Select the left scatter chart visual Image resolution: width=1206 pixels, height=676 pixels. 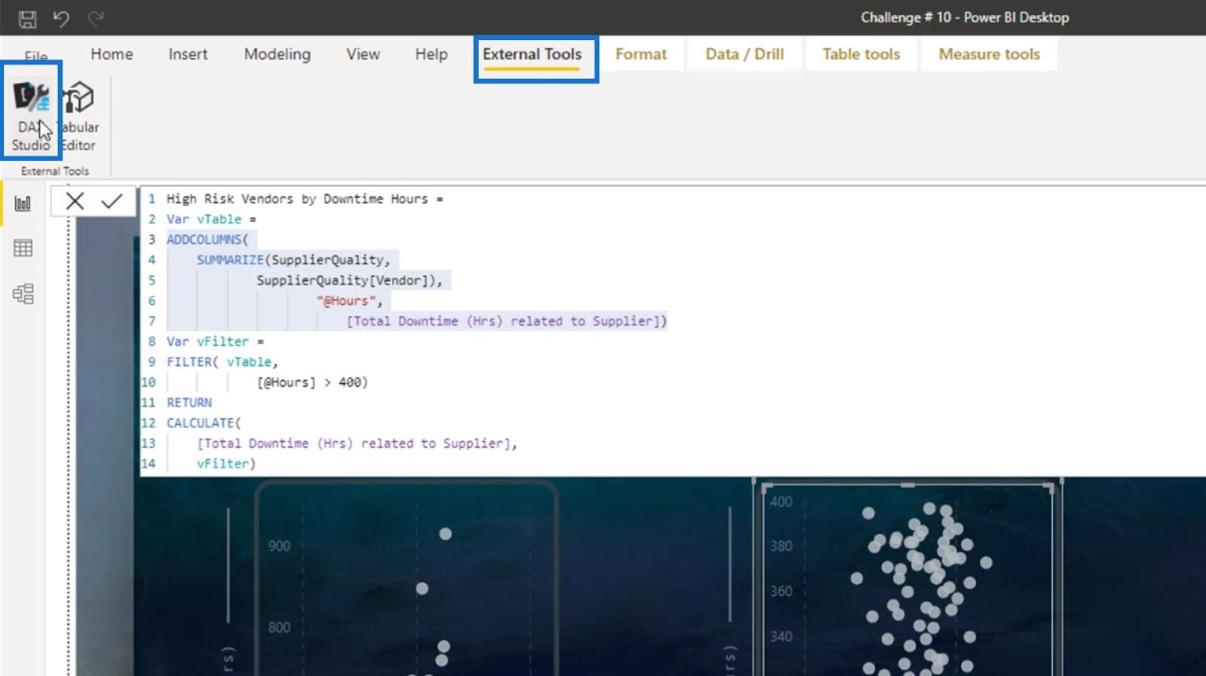click(407, 580)
